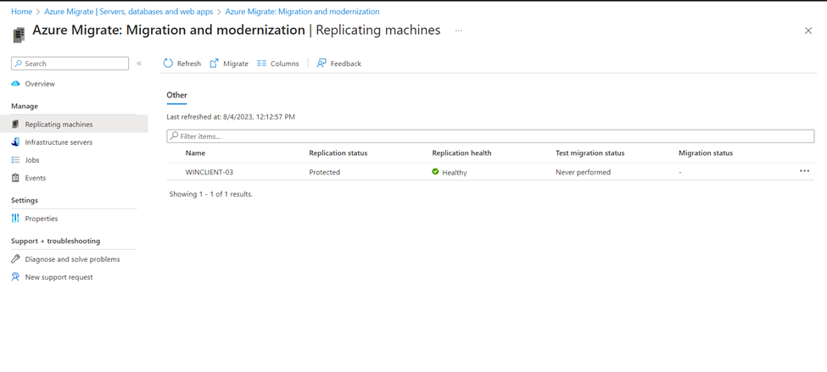Image resolution: width=827 pixels, height=372 pixels.
Task: Go to Home breadcrumb
Action: tap(21, 11)
